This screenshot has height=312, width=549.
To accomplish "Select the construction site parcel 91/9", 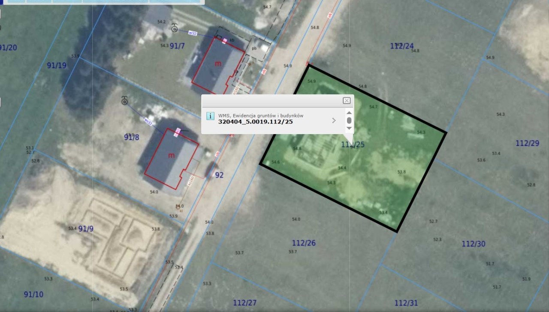I will (x=86, y=229).
